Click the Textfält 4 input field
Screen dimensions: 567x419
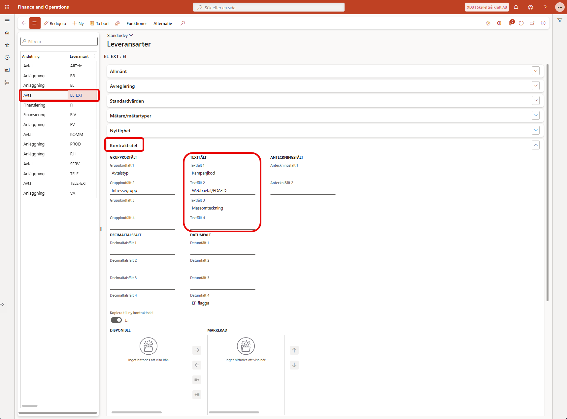pos(222,225)
